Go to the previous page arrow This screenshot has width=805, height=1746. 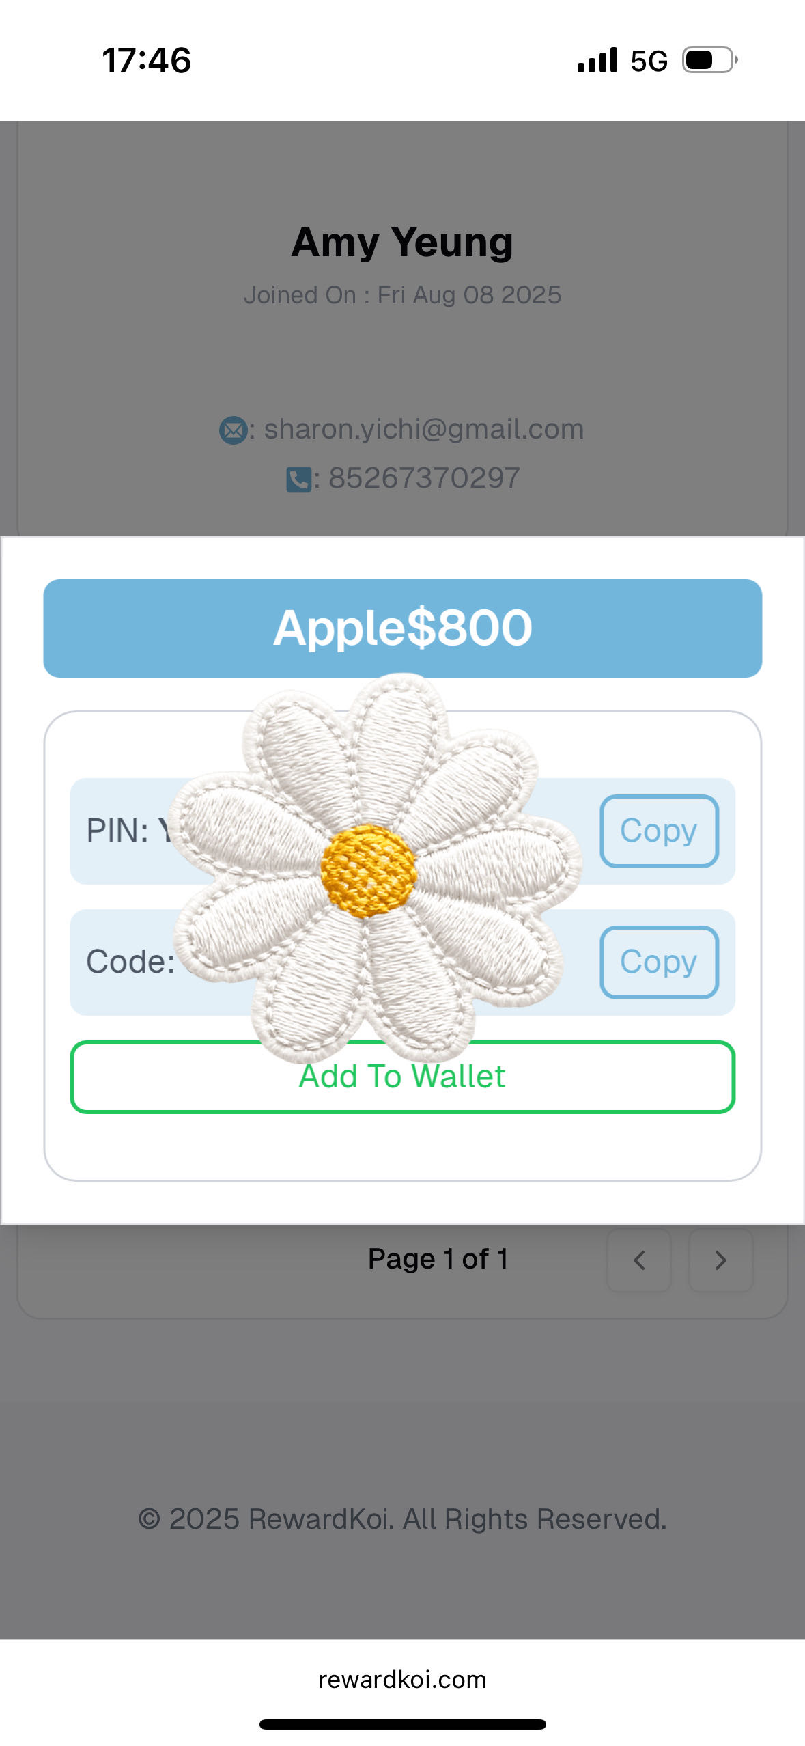[x=639, y=1260]
